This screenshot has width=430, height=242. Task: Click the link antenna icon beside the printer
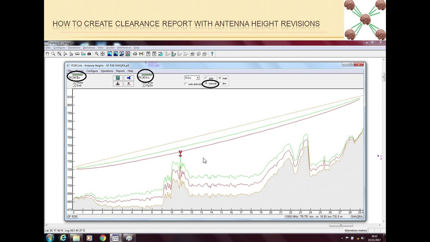click(x=141, y=54)
